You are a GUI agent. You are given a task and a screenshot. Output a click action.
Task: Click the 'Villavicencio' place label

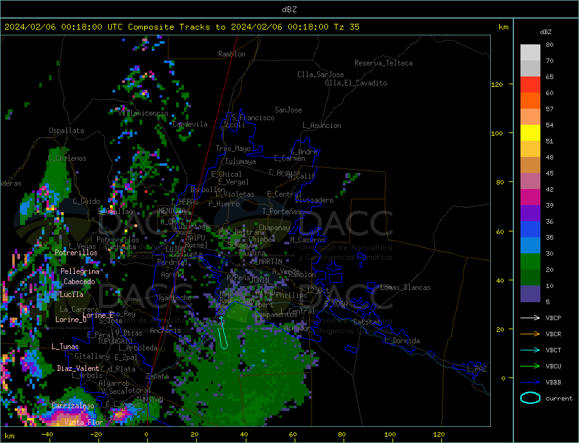tap(143, 113)
